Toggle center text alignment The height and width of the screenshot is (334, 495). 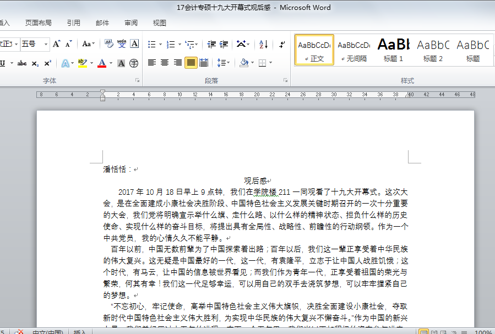[x=164, y=63]
